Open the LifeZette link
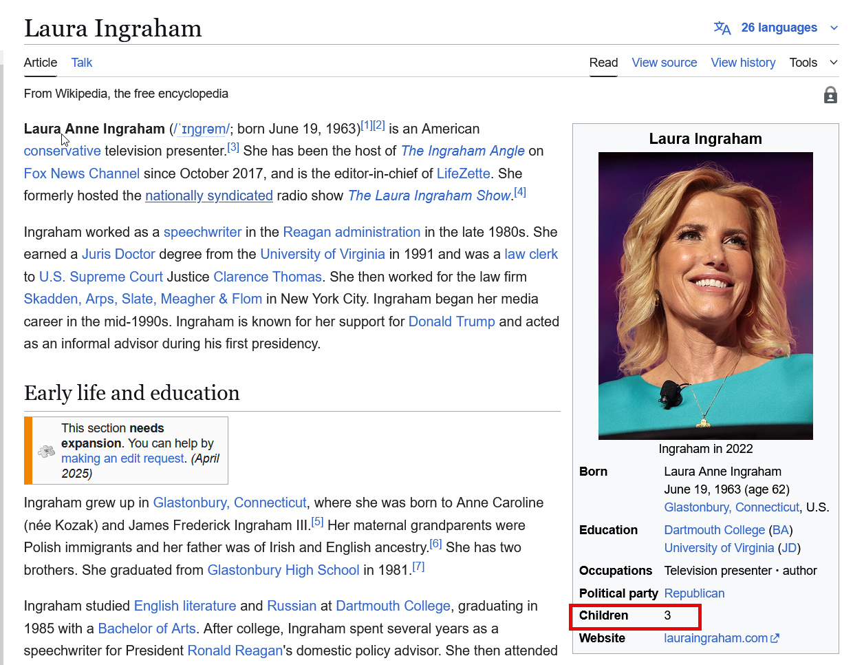The image size is (853, 665). (464, 173)
